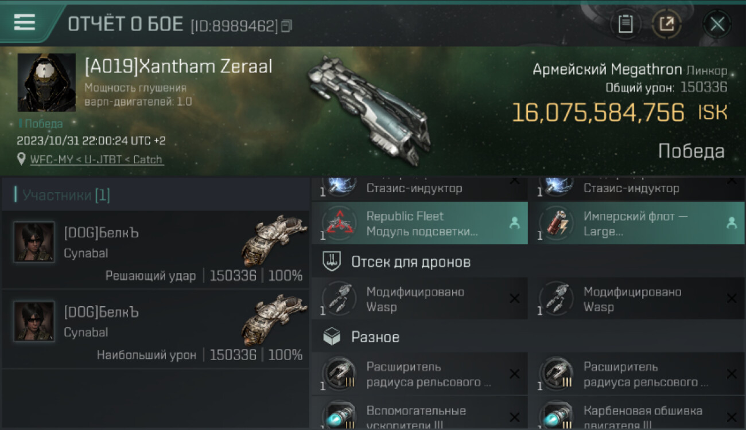The height and width of the screenshot is (430, 746).
Task: Open the hamburger menu
Action: pos(25,23)
